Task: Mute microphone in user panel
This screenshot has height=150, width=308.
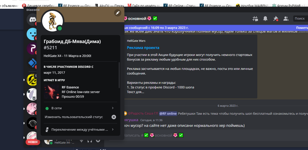Action: [x=81, y=141]
